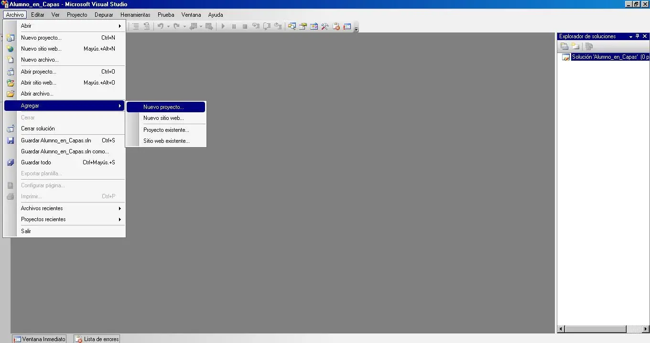Close the Explorador de soluciones panel
This screenshot has height=343, width=650.
pyautogui.click(x=645, y=36)
